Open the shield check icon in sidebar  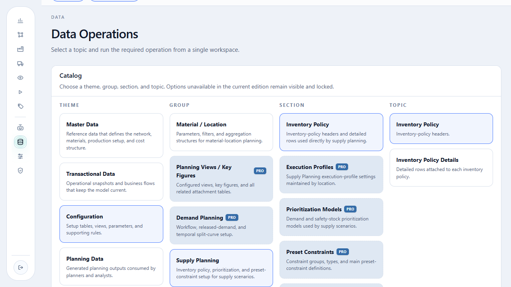point(20,171)
